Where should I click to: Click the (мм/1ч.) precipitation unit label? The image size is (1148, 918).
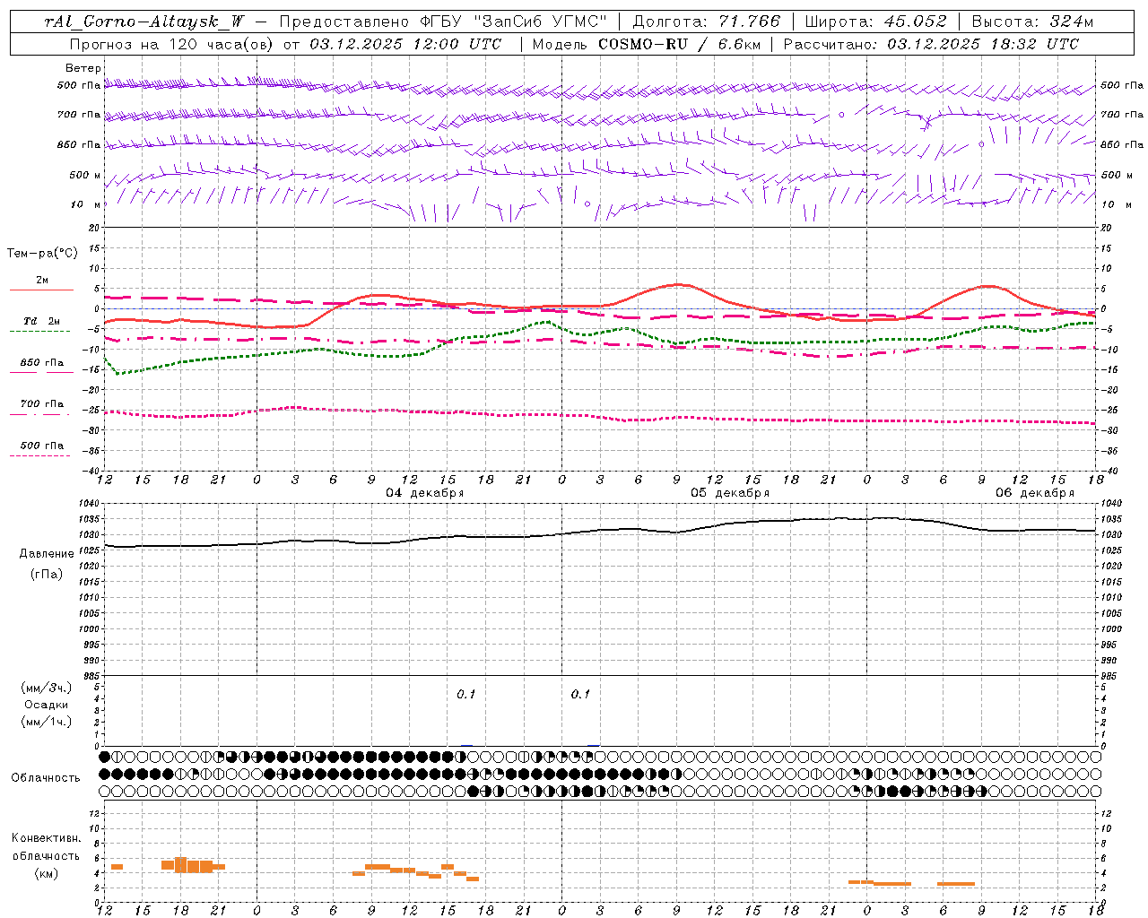coord(47,722)
